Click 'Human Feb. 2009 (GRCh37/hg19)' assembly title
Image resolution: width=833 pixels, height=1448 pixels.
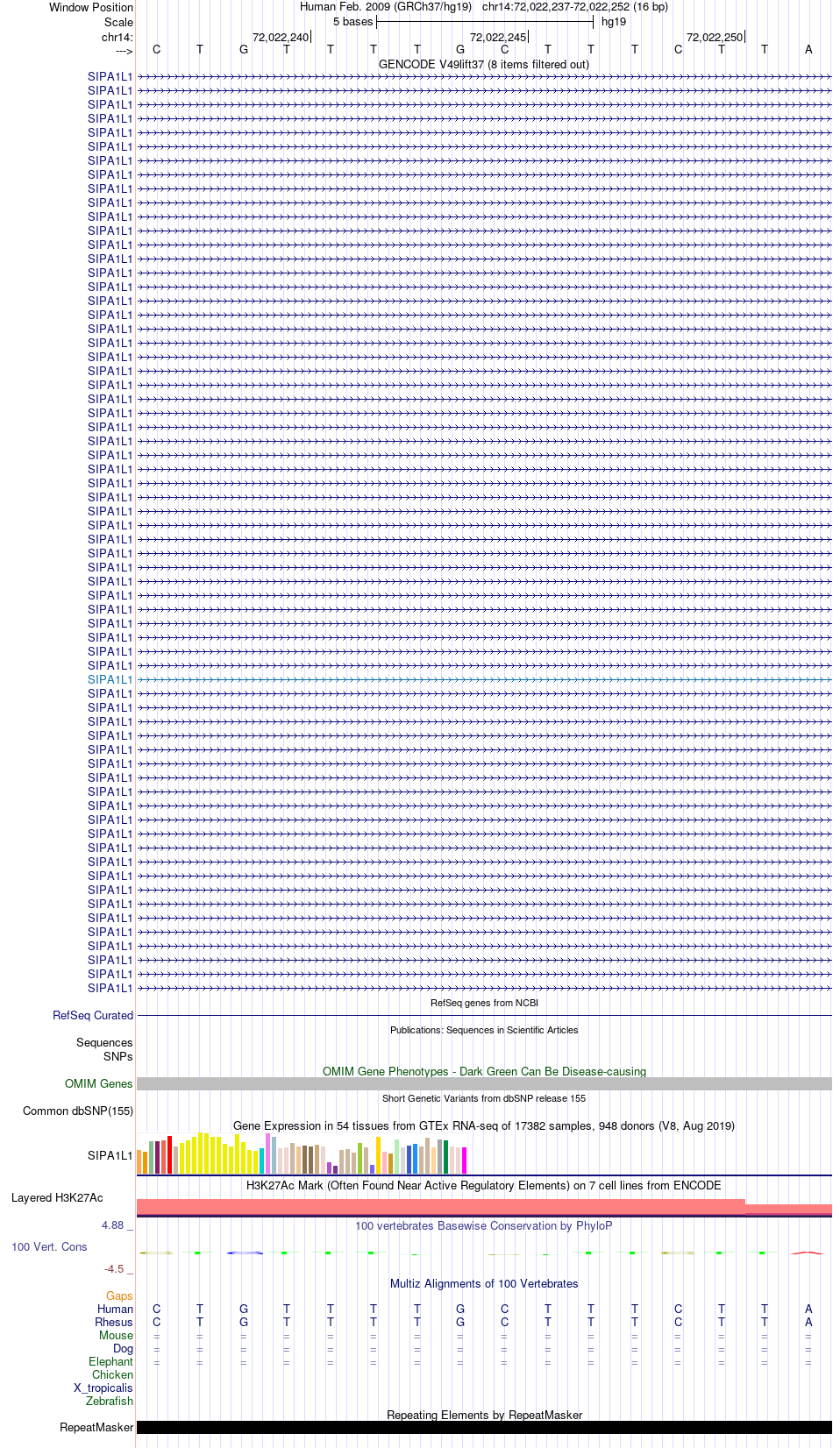(x=386, y=7)
